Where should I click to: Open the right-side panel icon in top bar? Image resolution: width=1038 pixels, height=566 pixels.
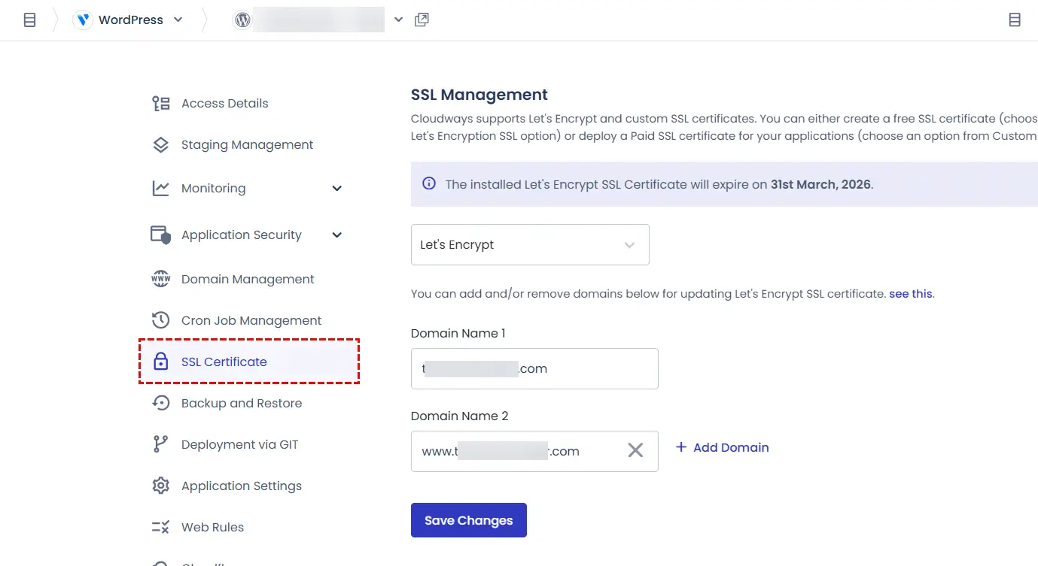coord(1015,20)
